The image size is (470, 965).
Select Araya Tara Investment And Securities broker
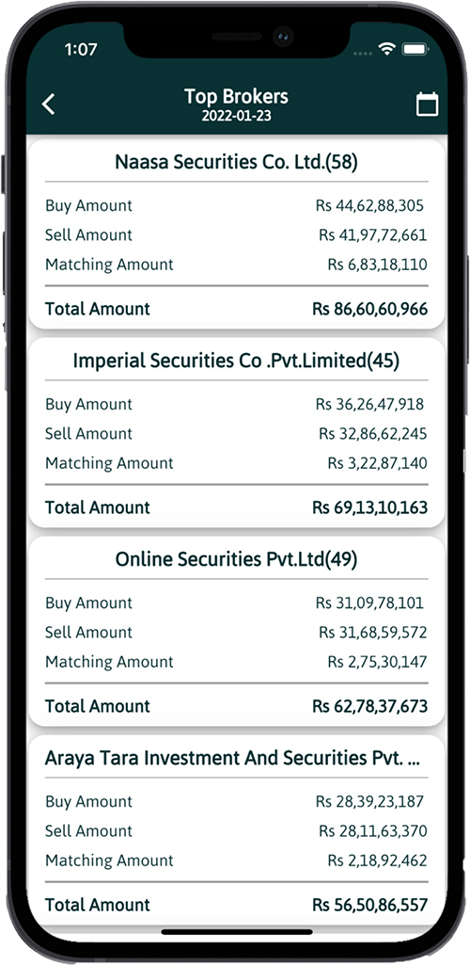pyautogui.click(x=232, y=758)
